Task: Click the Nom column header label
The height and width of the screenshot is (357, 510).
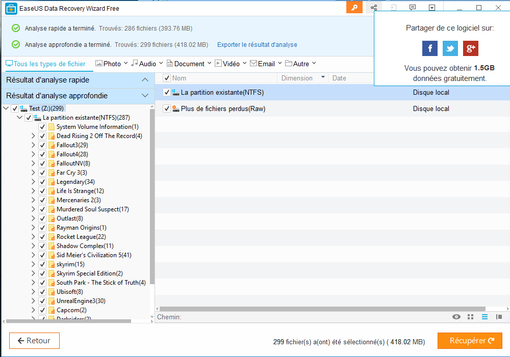Action: pyautogui.click(x=179, y=78)
